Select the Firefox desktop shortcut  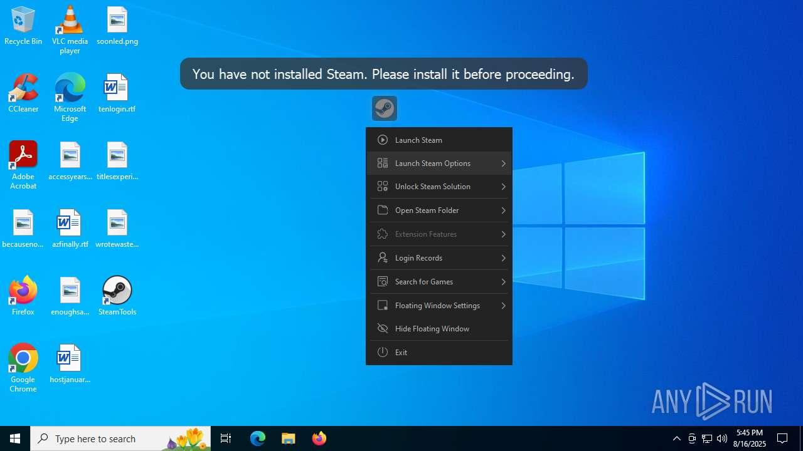tap(23, 296)
